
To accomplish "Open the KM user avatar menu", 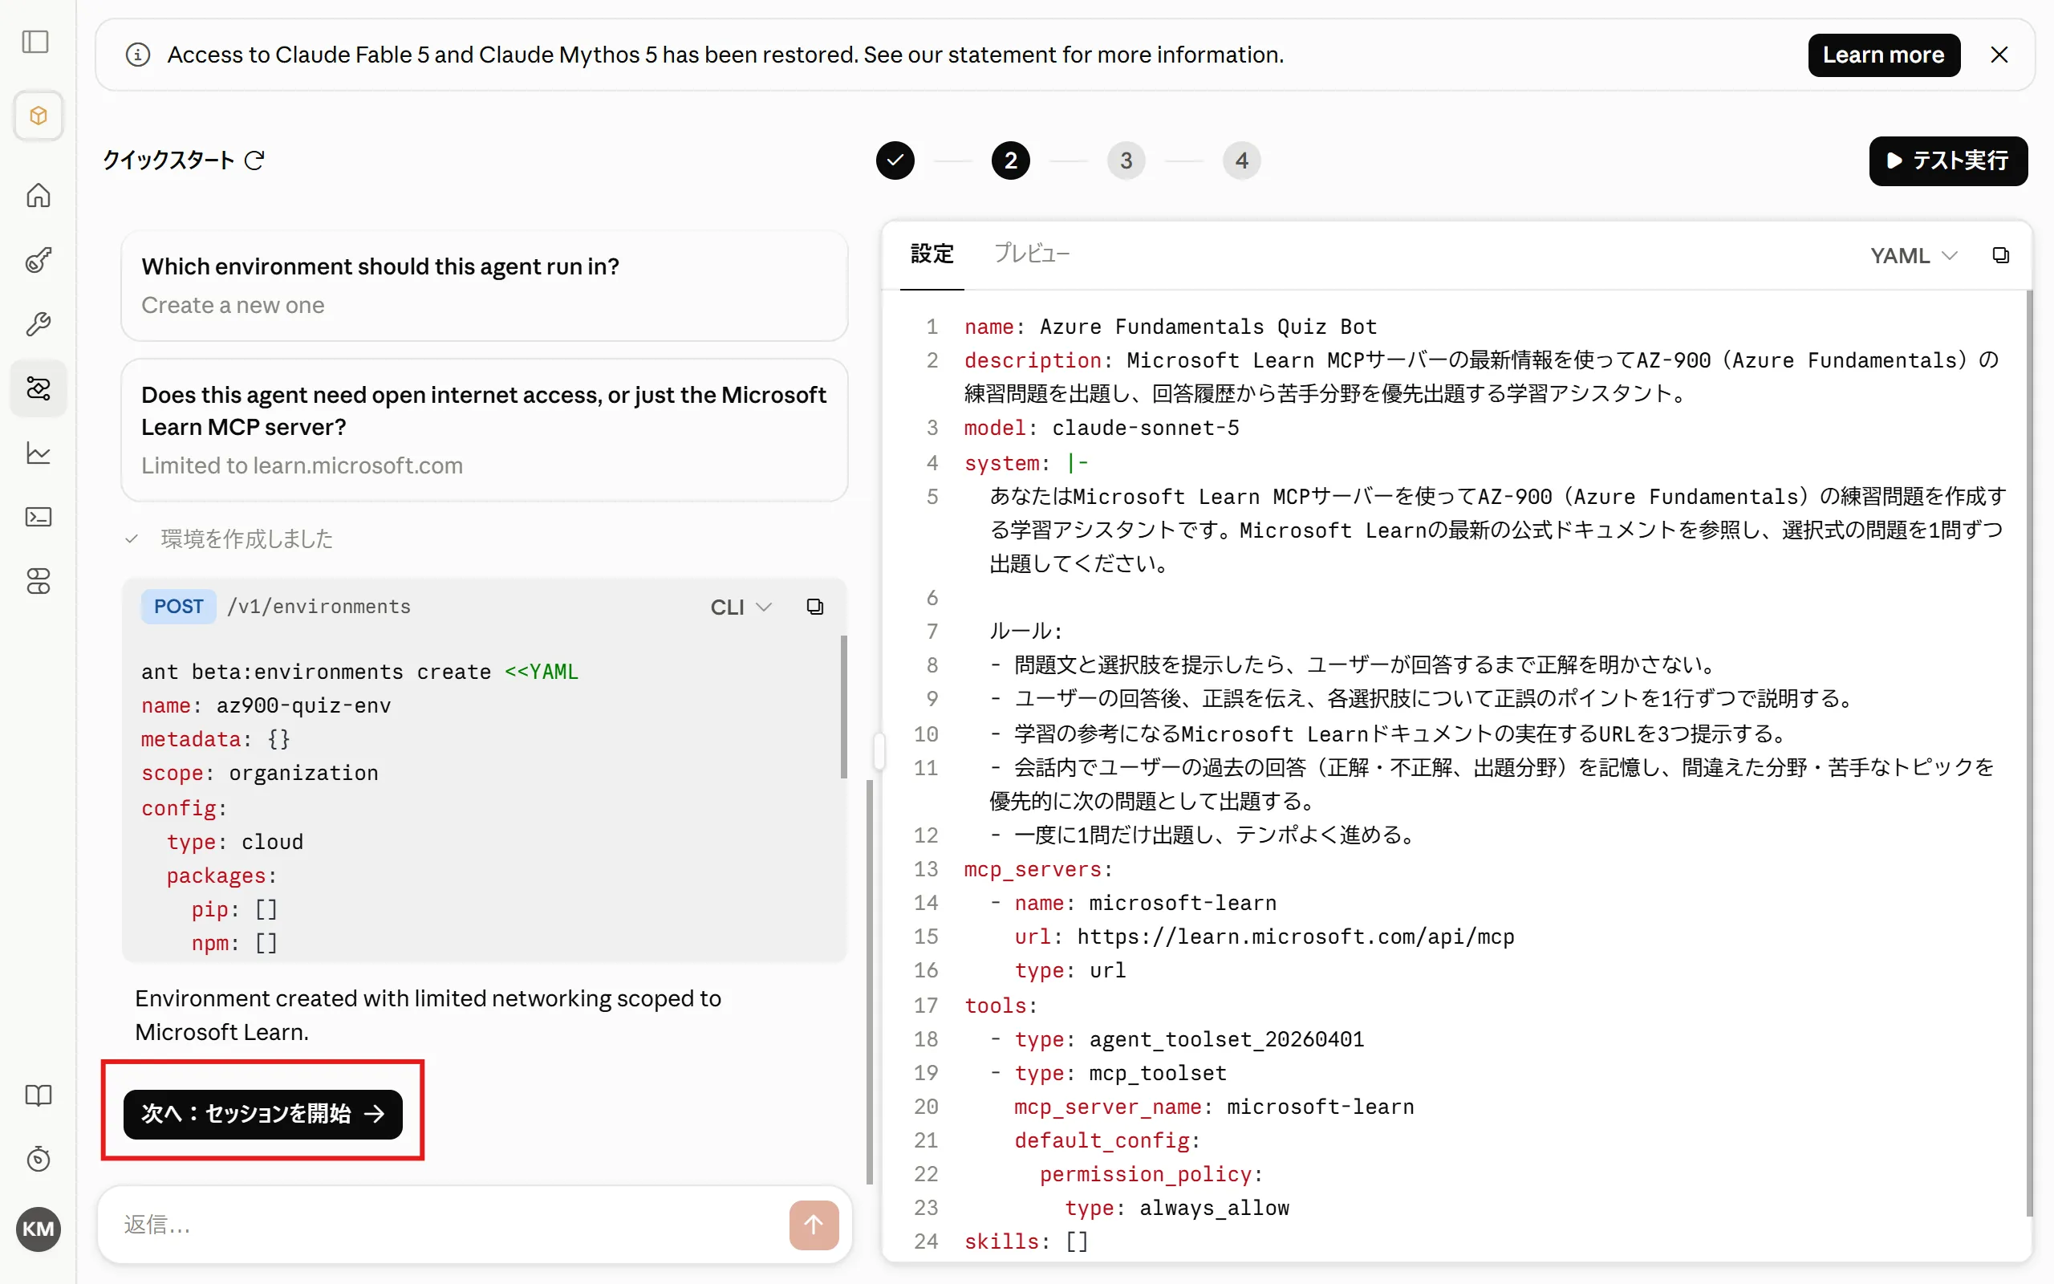I will click(x=39, y=1229).
